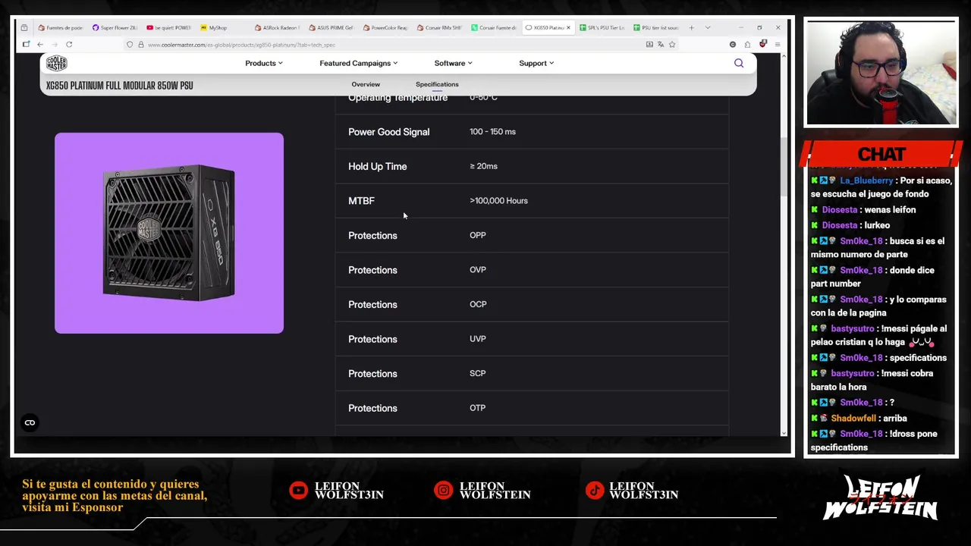This screenshot has height=546, width=971.
Task: Click the MTBF row label
Action: (x=361, y=201)
